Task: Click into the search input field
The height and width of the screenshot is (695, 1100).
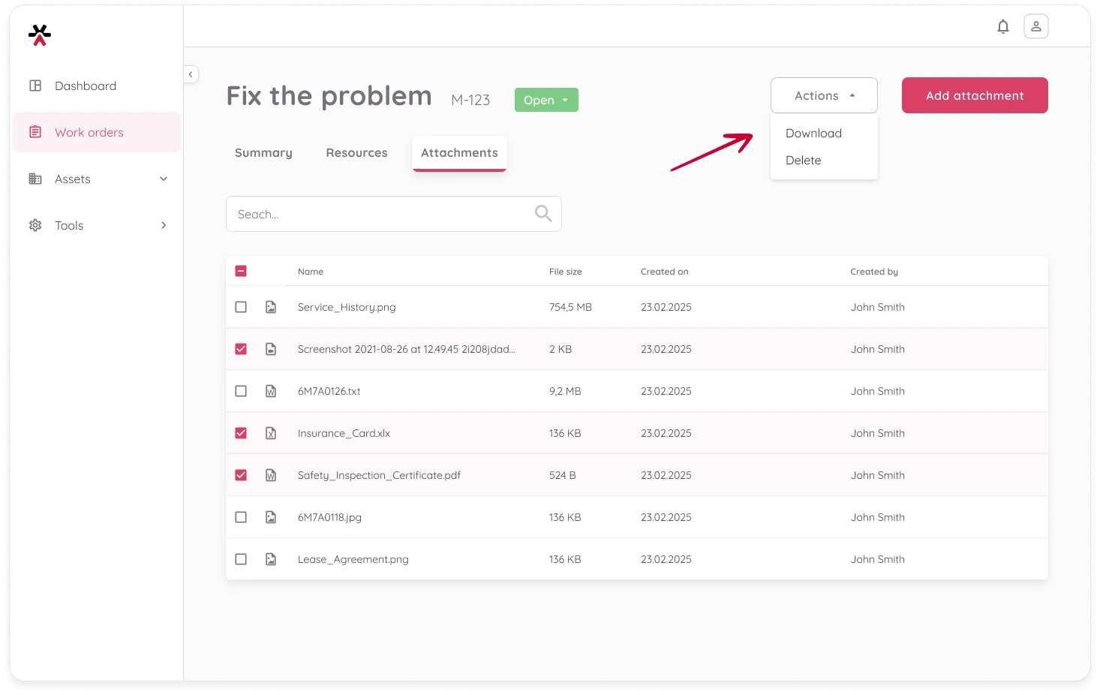Action: 379,214
